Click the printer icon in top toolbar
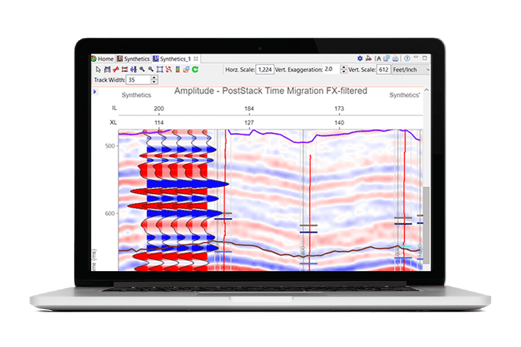This screenshot has height=347, width=521. pyautogui.click(x=396, y=58)
